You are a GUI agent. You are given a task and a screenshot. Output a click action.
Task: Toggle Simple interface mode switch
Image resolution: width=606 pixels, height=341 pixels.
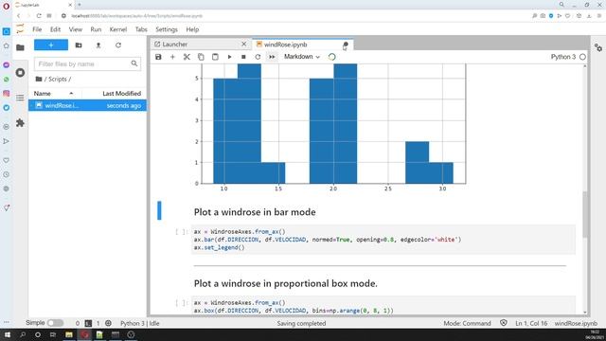coord(55,323)
